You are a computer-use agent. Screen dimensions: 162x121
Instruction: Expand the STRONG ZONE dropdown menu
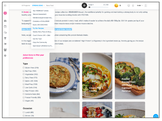point(38,5)
